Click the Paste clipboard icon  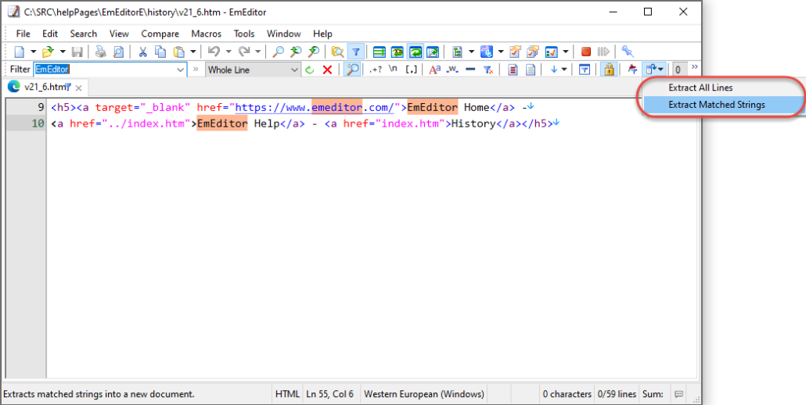click(x=179, y=52)
